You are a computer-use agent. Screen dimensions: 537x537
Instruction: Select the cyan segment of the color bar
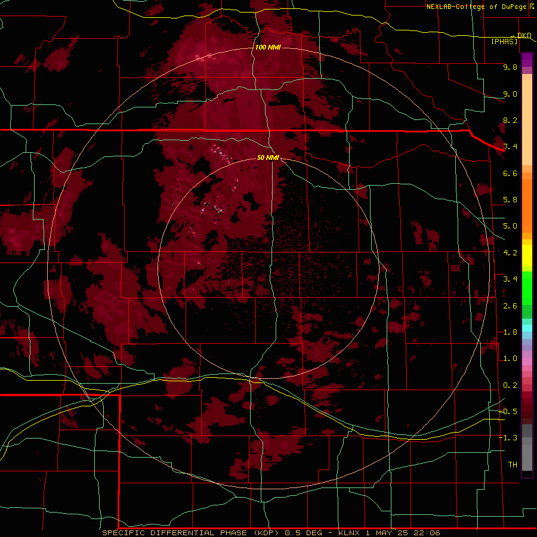(x=527, y=328)
